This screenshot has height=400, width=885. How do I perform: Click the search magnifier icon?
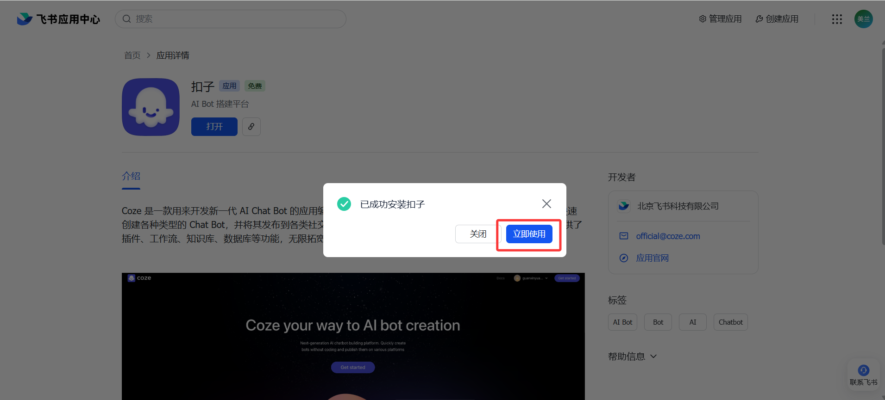(x=126, y=19)
